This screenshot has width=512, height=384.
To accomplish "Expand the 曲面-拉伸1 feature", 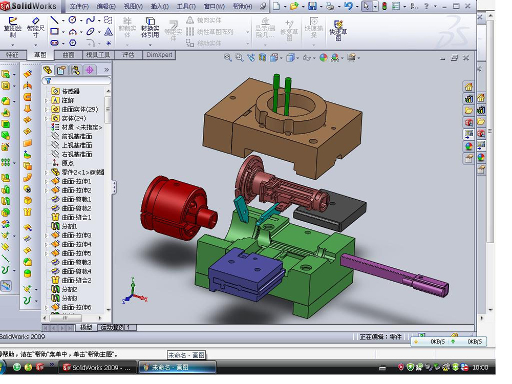I will [x=47, y=182].
